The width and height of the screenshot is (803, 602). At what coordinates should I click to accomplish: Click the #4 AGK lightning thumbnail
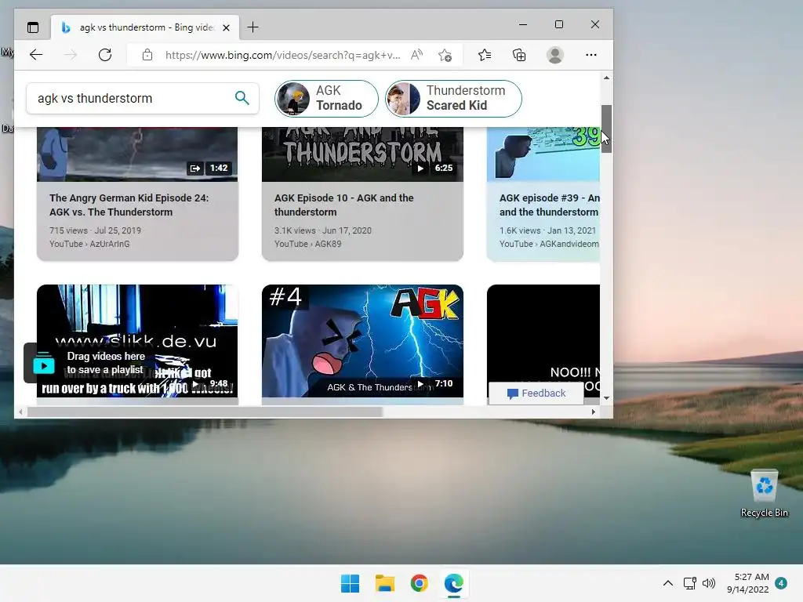coord(362,341)
